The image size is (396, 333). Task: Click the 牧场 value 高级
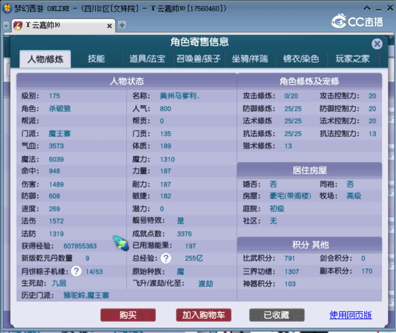click(354, 196)
